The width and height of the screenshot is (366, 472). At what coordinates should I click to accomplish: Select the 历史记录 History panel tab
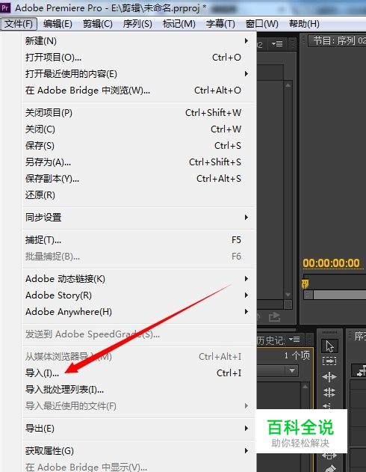(270, 340)
